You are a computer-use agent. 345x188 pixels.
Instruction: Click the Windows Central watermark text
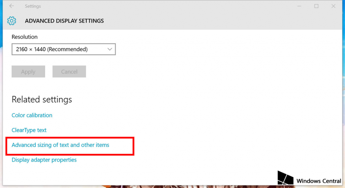click(x=319, y=181)
